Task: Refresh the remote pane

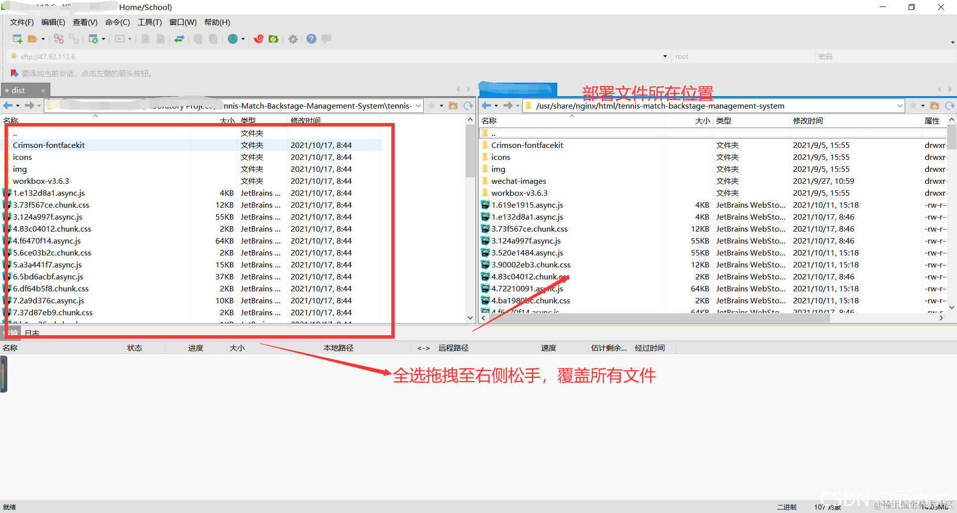Action: [x=949, y=106]
